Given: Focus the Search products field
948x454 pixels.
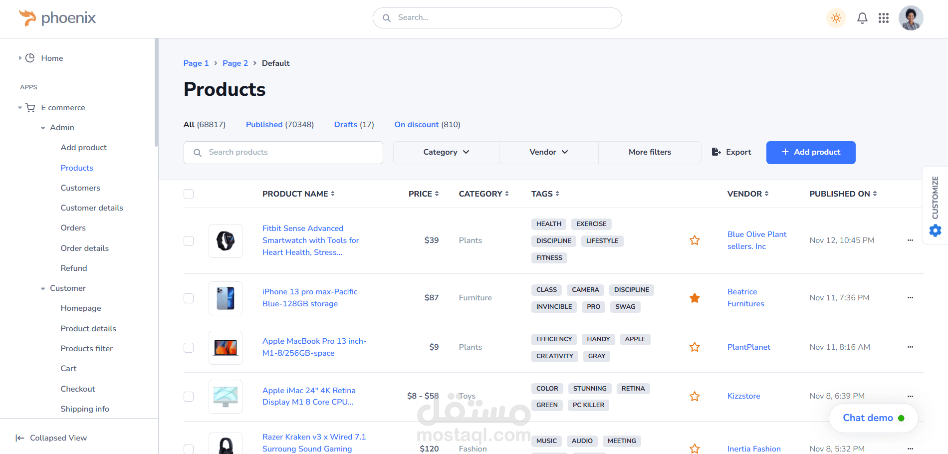Looking at the screenshot, I should click(283, 152).
